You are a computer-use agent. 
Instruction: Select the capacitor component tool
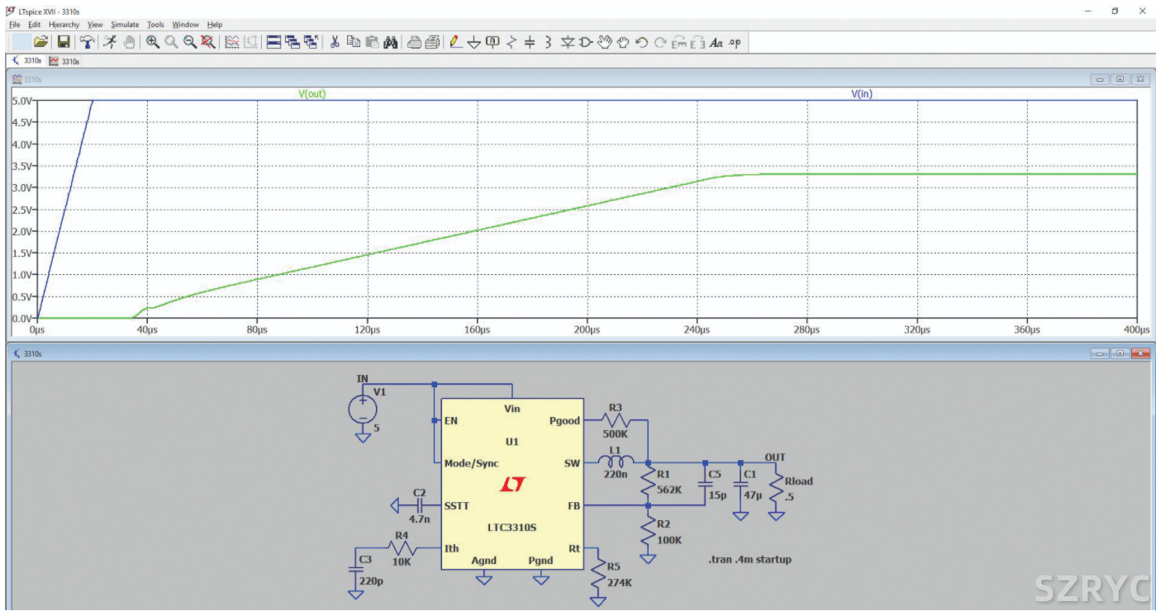click(x=530, y=42)
